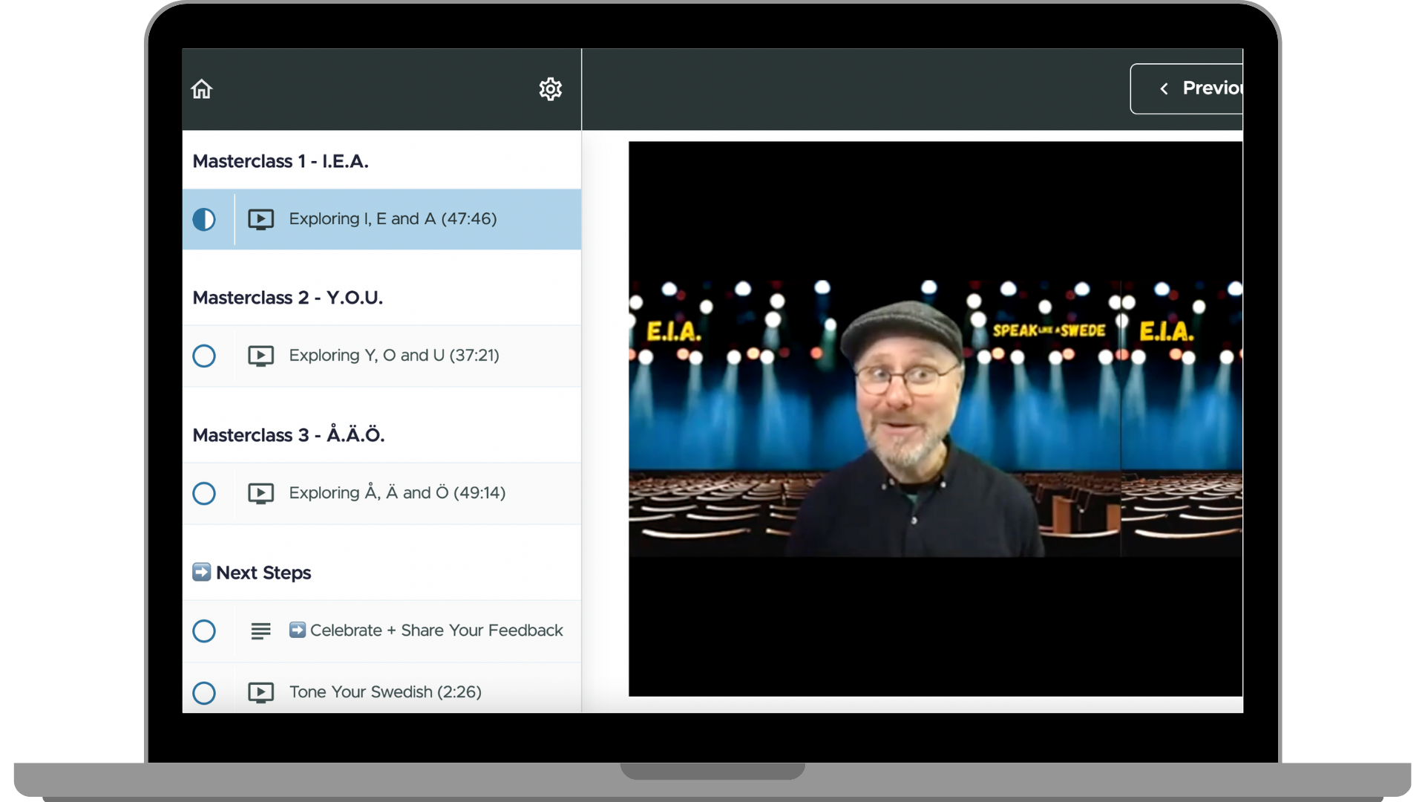Select Masterclass 1 - I.E.A. section heading

[281, 161]
